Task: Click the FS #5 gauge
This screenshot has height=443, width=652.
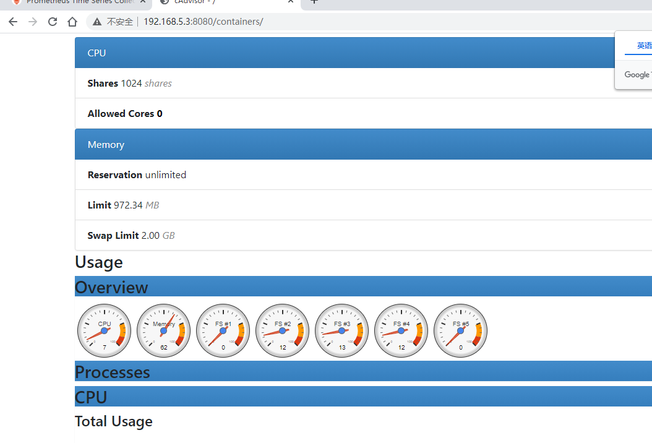Action: point(461,330)
